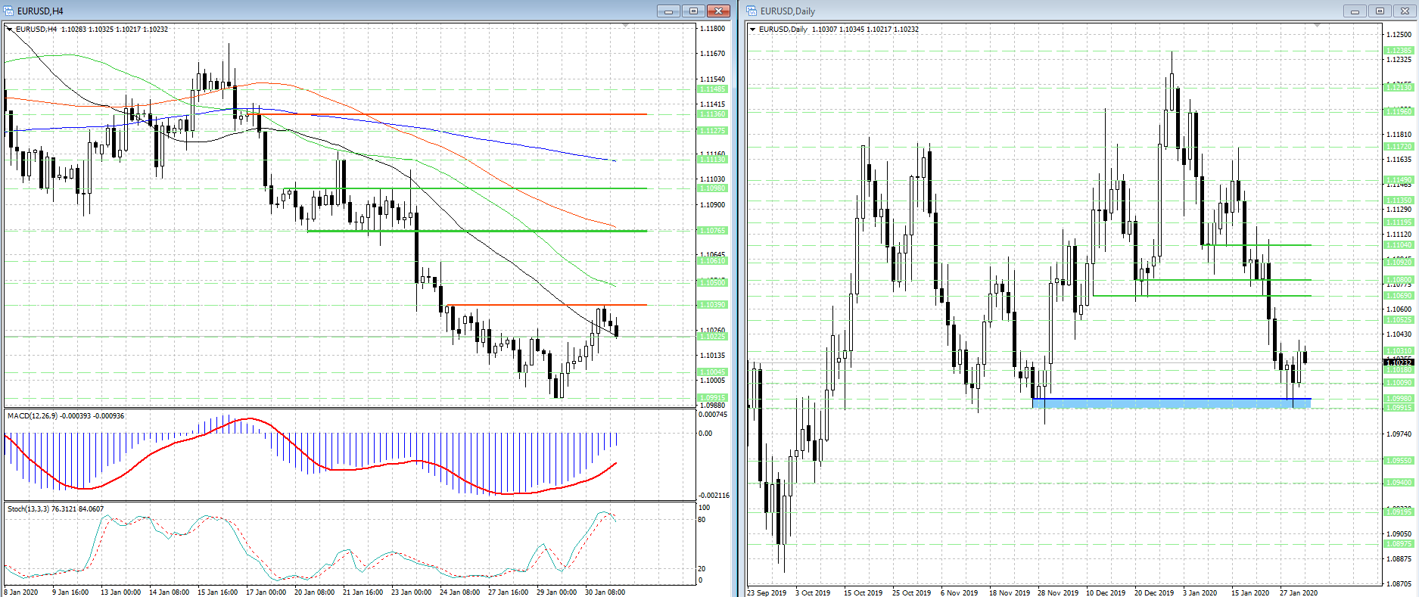This screenshot has width=1419, height=597.
Task: Maximize the EURUSD,Daily chart window
Action: [1380, 11]
